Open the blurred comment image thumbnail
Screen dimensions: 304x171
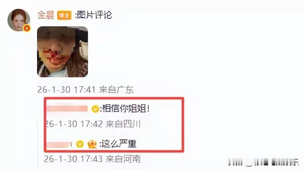click(63, 52)
